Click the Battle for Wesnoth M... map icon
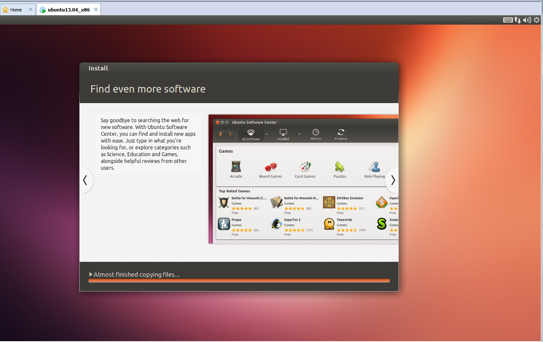The height and width of the screenshot is (342, 543). pyautogui.click(x=276, y=202)
